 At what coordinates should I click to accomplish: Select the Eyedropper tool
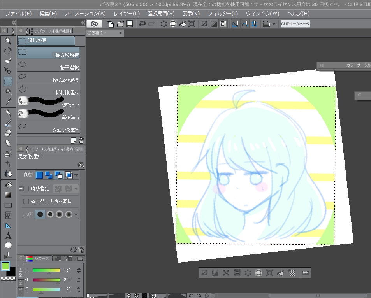click(8, 101)
